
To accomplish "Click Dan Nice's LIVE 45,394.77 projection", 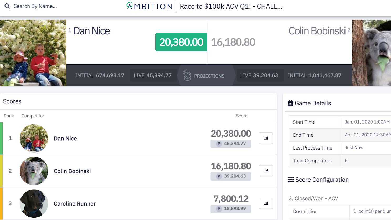I will coord(153,75).
